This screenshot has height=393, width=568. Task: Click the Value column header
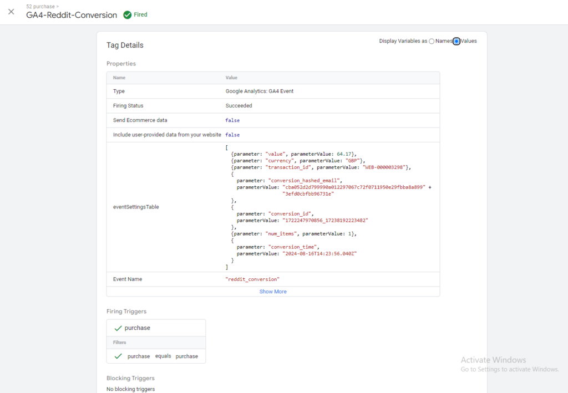[231, 78]
